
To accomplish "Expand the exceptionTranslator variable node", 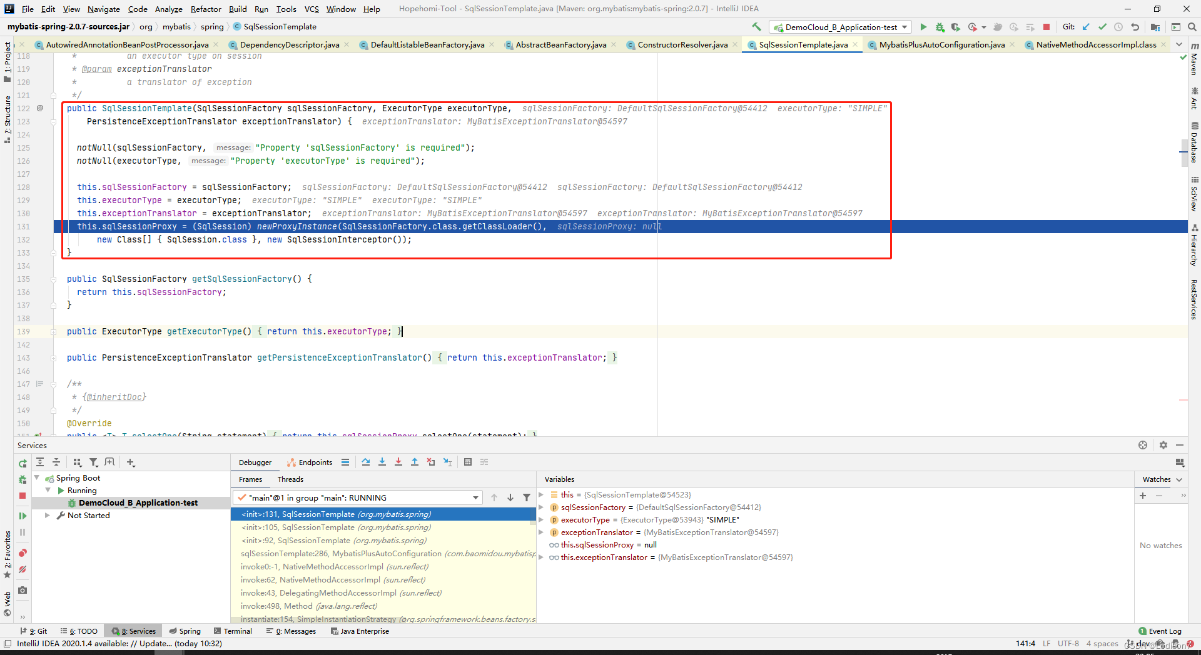I will [x=541, y=532].
